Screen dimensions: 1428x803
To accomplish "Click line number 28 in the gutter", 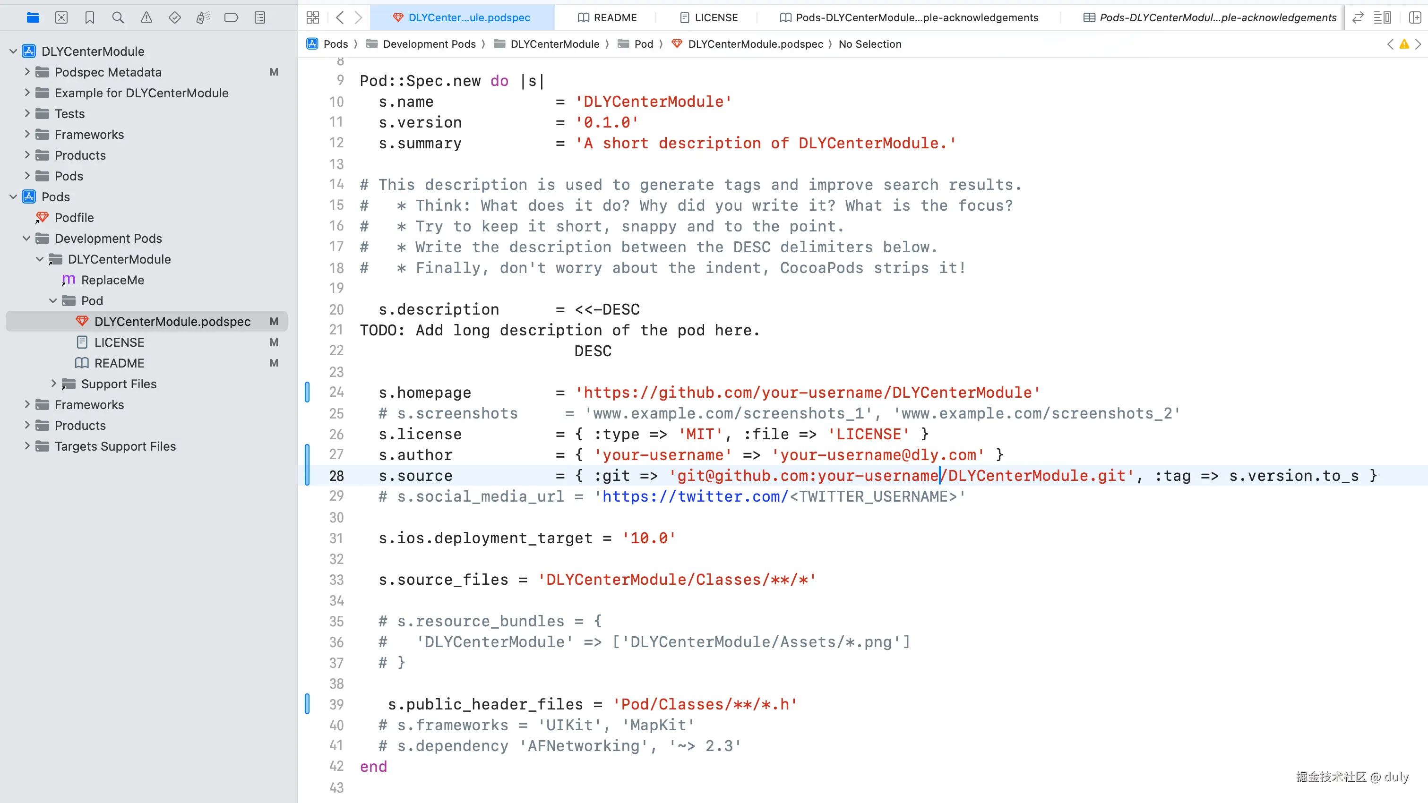I will point(336,476).
